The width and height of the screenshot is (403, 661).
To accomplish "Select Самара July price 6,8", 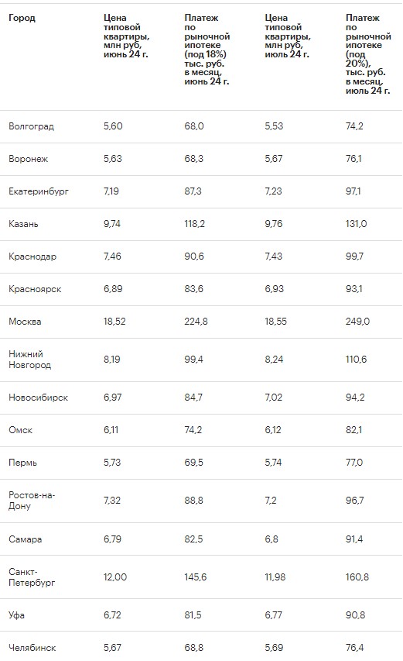I will point(272,539).
